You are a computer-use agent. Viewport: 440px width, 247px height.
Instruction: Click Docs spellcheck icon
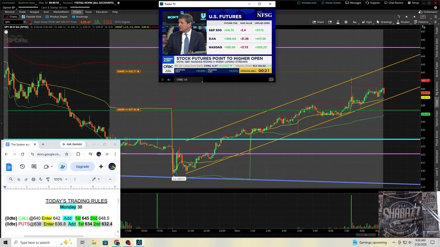pyautogui.click(x=41, y=179)
